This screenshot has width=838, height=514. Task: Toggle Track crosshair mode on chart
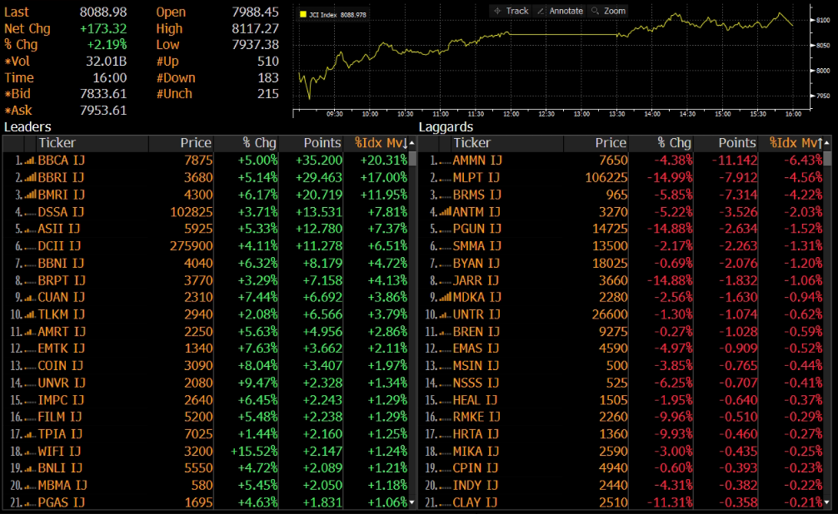click(511, 11)
